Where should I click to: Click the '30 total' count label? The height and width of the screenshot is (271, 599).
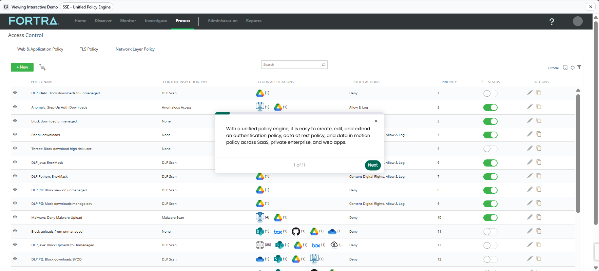553,68
